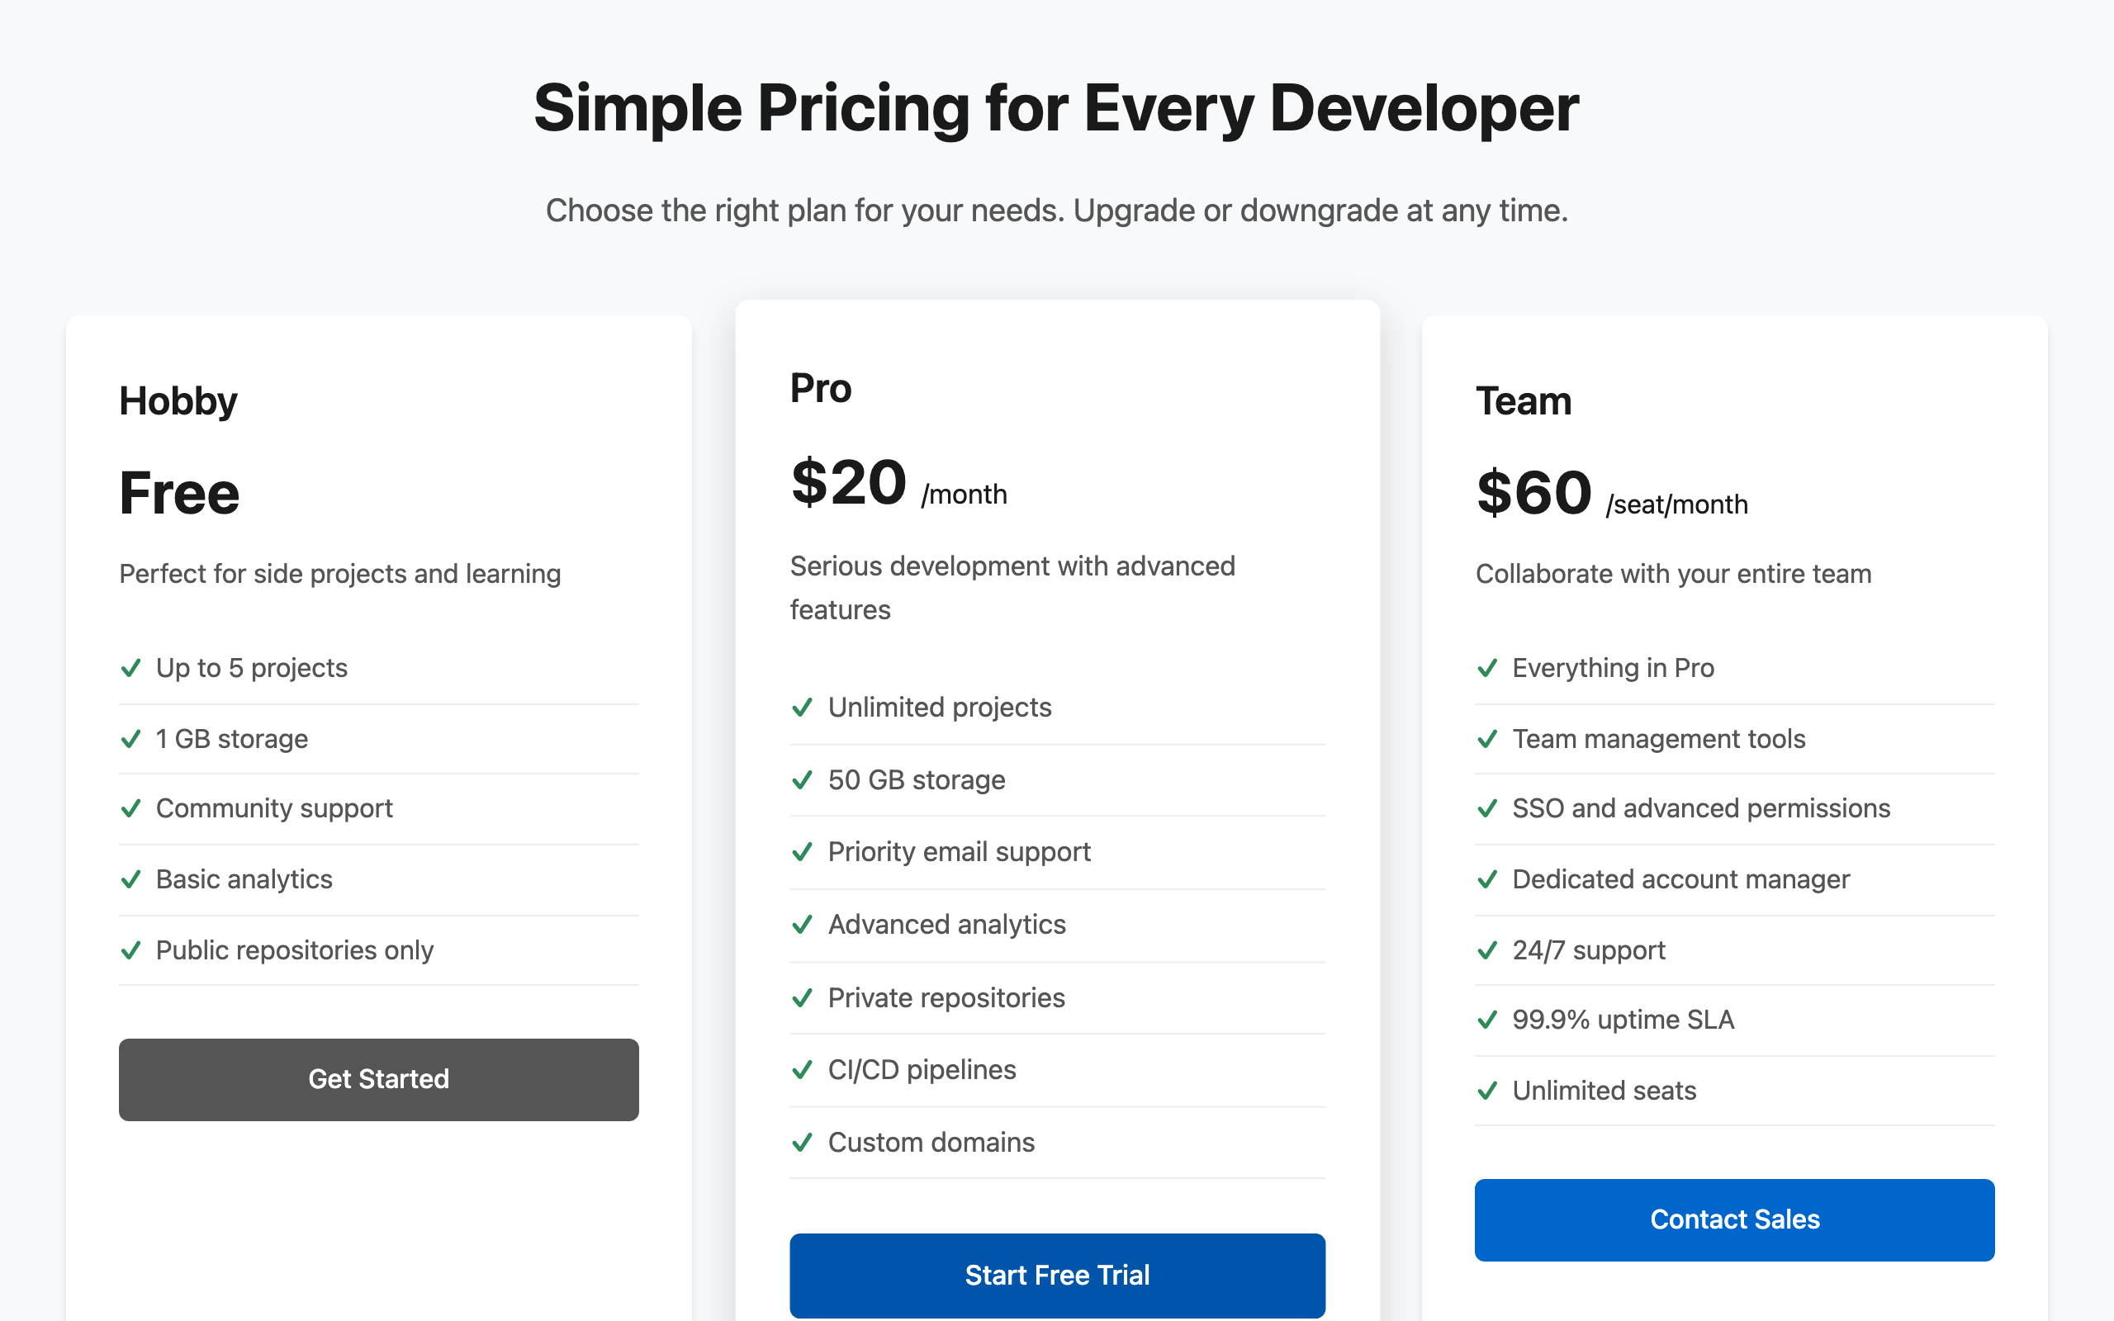Click the Simple Pricing page heading
The image size is (2114, 1321).
(x=1057, y=108)
